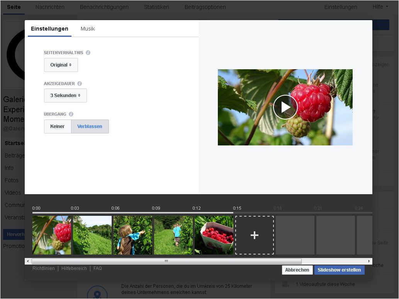Open the 3 Sekunden duration dropdown
This screenshot has height=299, width=399.
(x=65, y=96)
